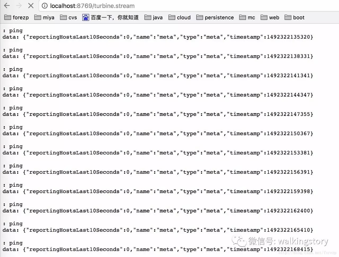The image size is (339, 257).
Task: Open the Baidu bookmark
Action: pos(110,18)
